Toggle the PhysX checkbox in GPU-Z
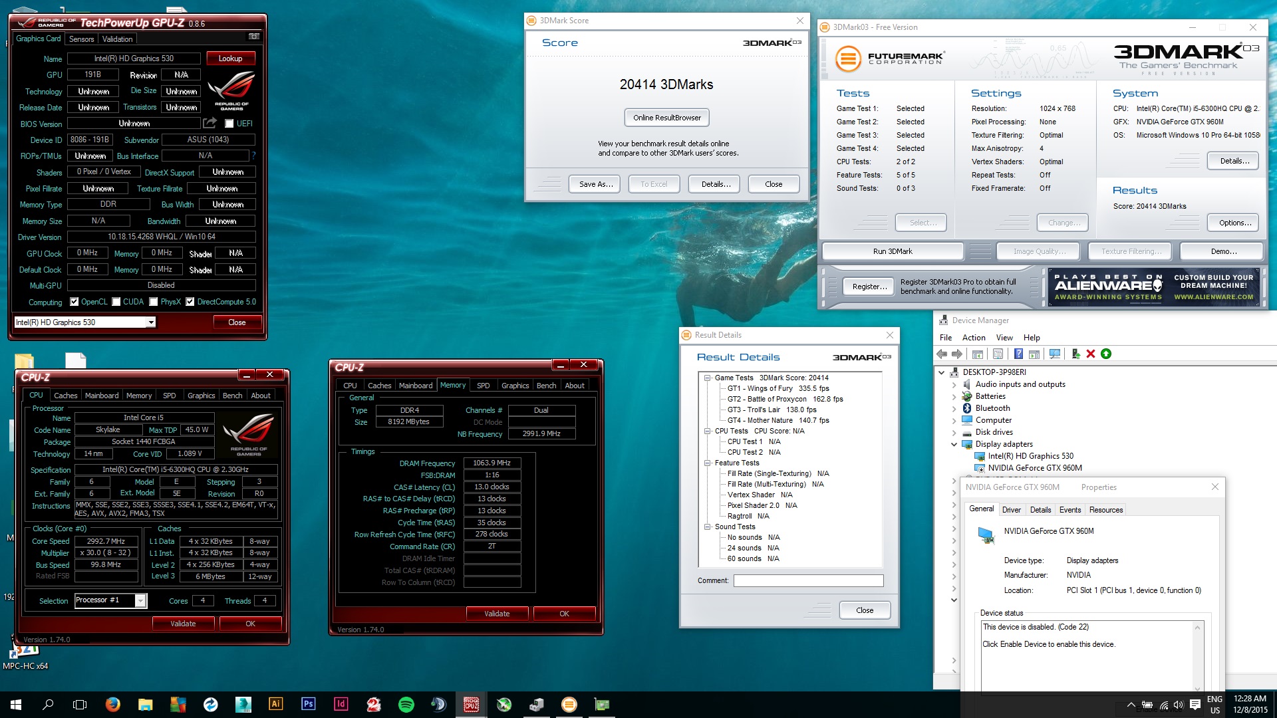Screen dimensions: 1277x718 [154, 302]
